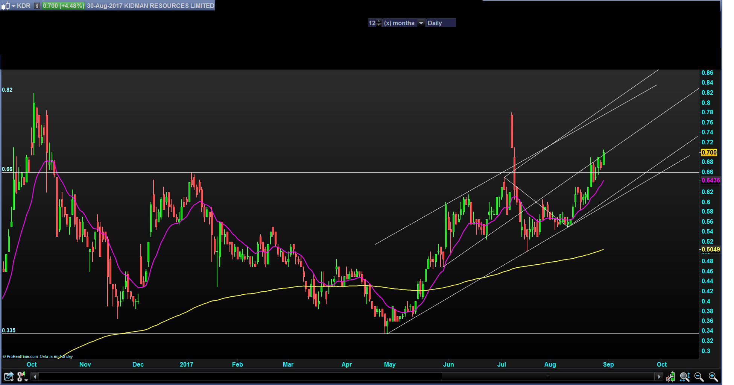
Task: Click the ProRealTime.com copyright link
Action: 20,356
